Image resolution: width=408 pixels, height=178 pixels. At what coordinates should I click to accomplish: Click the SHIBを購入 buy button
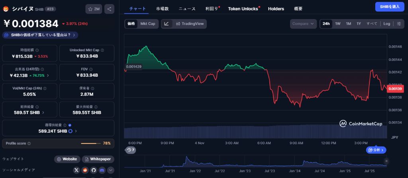(x=389, y=7)
